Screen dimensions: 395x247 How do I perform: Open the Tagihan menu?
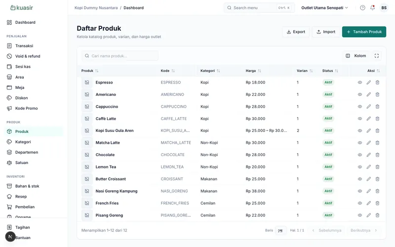click(x=34, y=227)
